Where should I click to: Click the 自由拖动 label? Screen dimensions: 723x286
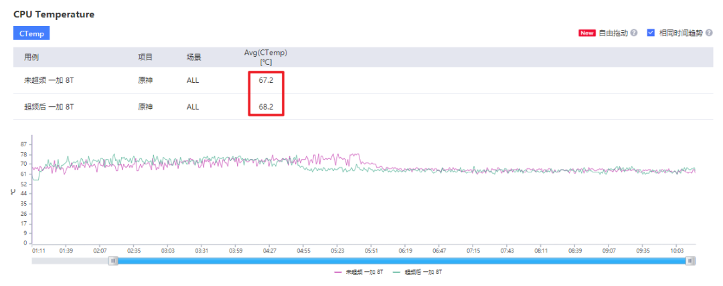(613, 33)
